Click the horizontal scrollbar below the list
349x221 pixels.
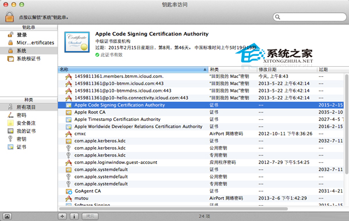173,209
